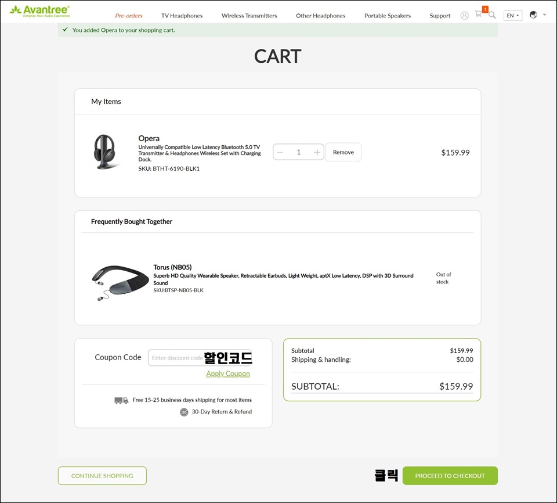This screenshot has width=557, height=503.
Task: Click the Torus neckband speaker thumbnail
Action: (x=120, y=282)
